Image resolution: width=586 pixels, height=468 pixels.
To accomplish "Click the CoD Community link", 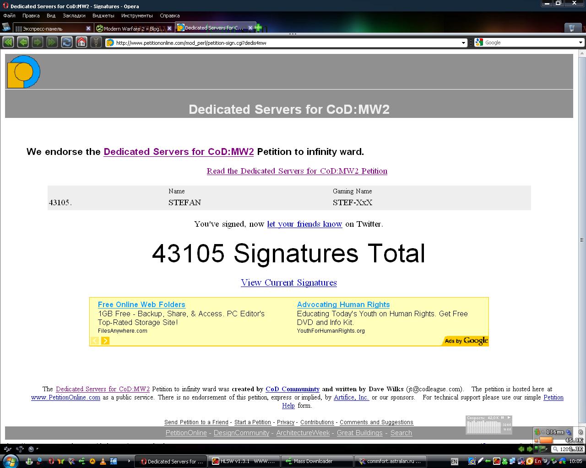I will [x=293, y=389].
